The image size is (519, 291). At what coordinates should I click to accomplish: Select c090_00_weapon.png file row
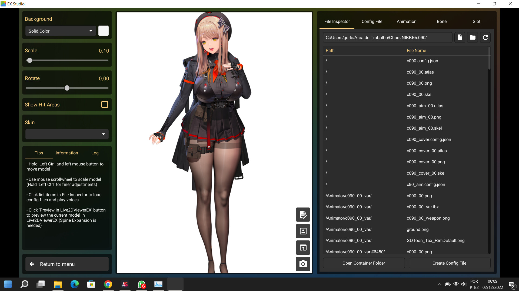[x=405, y=218]
